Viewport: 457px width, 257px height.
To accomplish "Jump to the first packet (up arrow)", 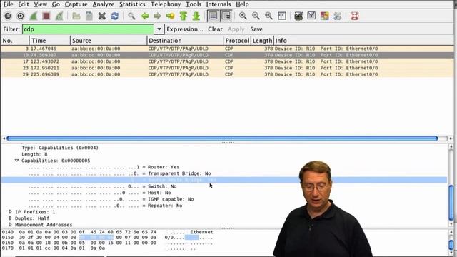I will [x=183, y=16].
